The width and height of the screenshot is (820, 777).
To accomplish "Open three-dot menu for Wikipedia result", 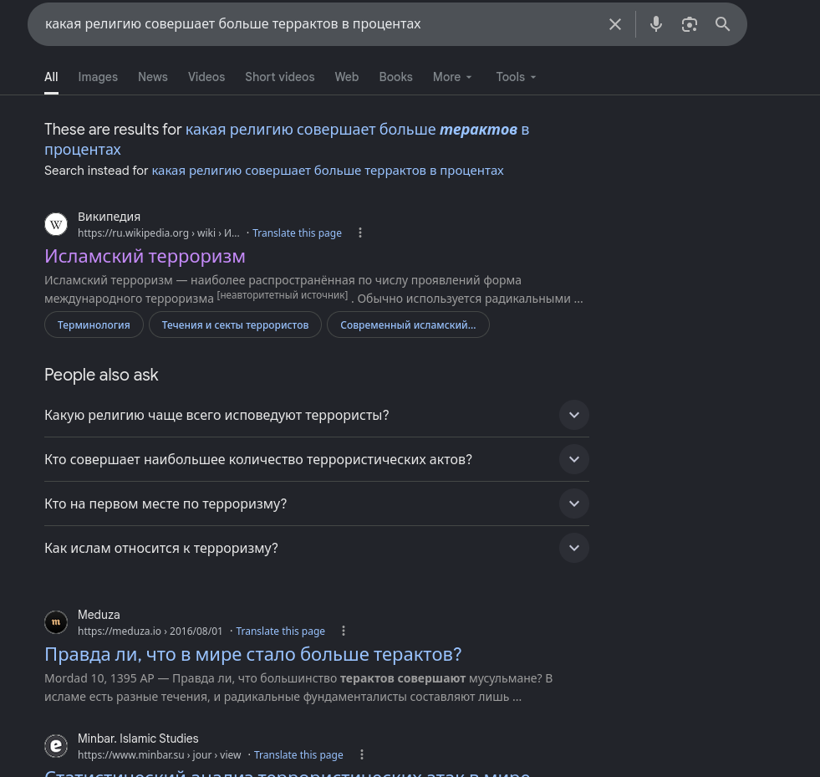I will coord(359,233).
